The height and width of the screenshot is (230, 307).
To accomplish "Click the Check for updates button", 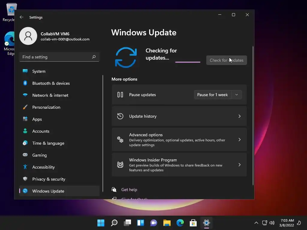I will 227,60.
